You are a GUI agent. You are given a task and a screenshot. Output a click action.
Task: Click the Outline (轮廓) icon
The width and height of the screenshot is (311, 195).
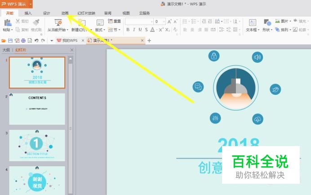(x=295, y=30)
